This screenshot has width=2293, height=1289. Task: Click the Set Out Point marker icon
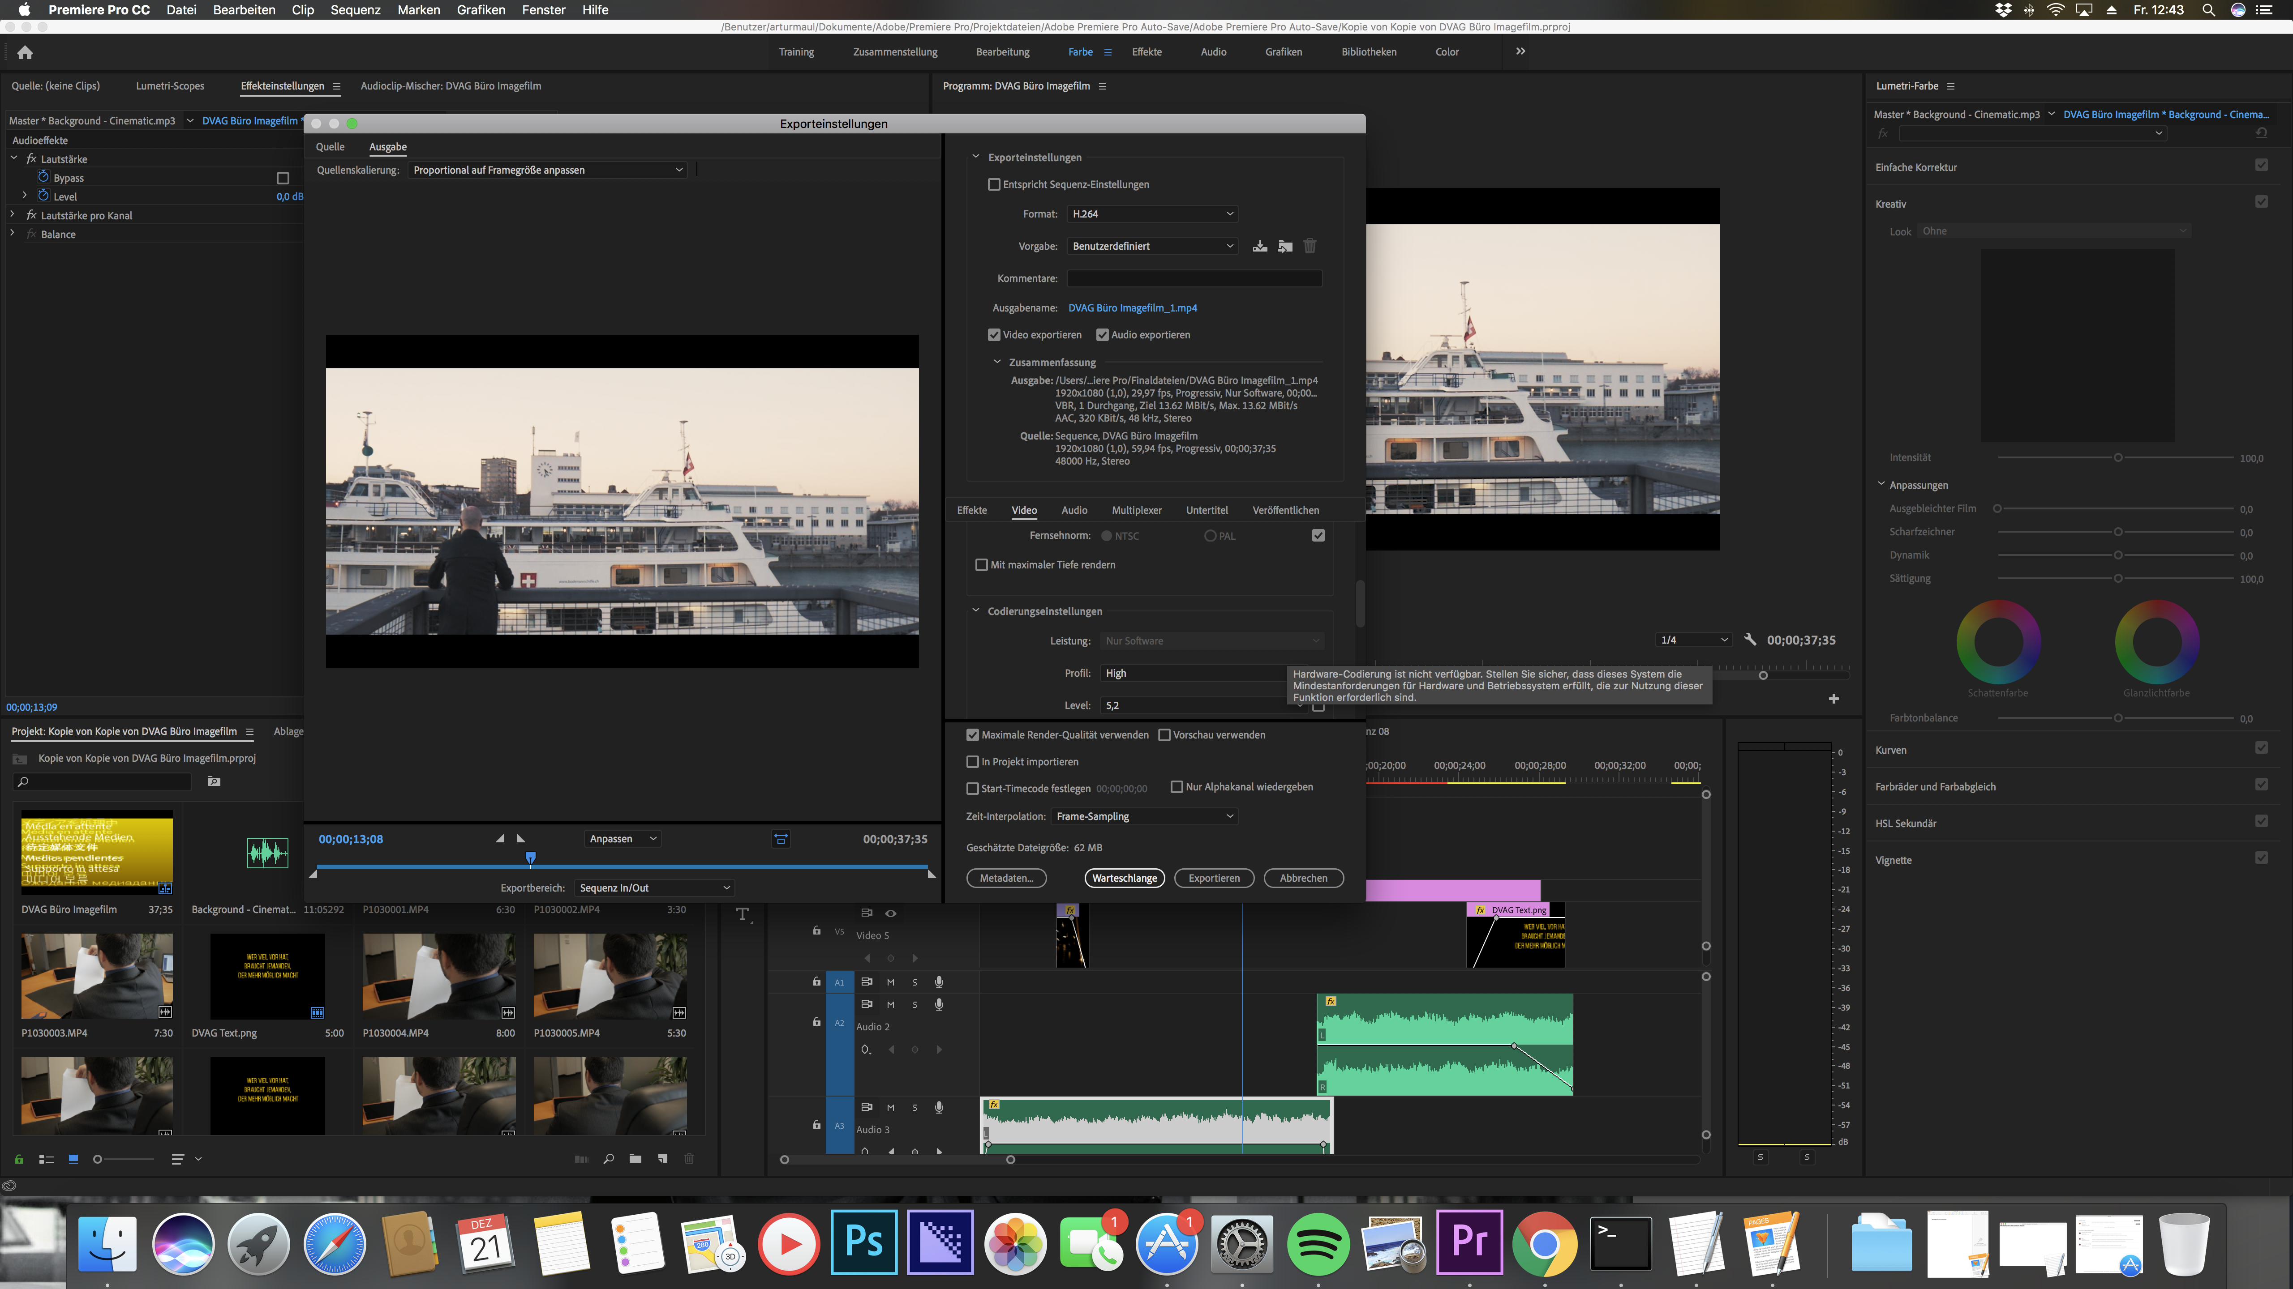click(521, 838)
